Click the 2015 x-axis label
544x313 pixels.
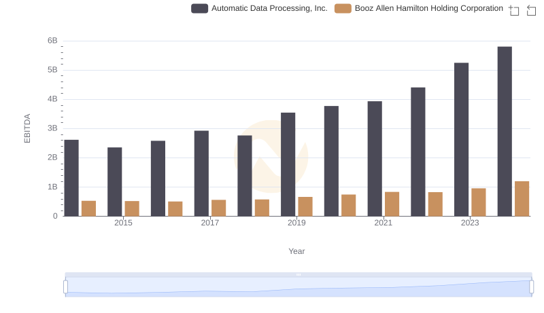(x=123, y=223)
